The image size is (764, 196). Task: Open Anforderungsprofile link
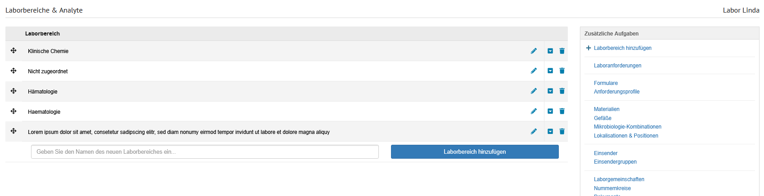(616, 92)
